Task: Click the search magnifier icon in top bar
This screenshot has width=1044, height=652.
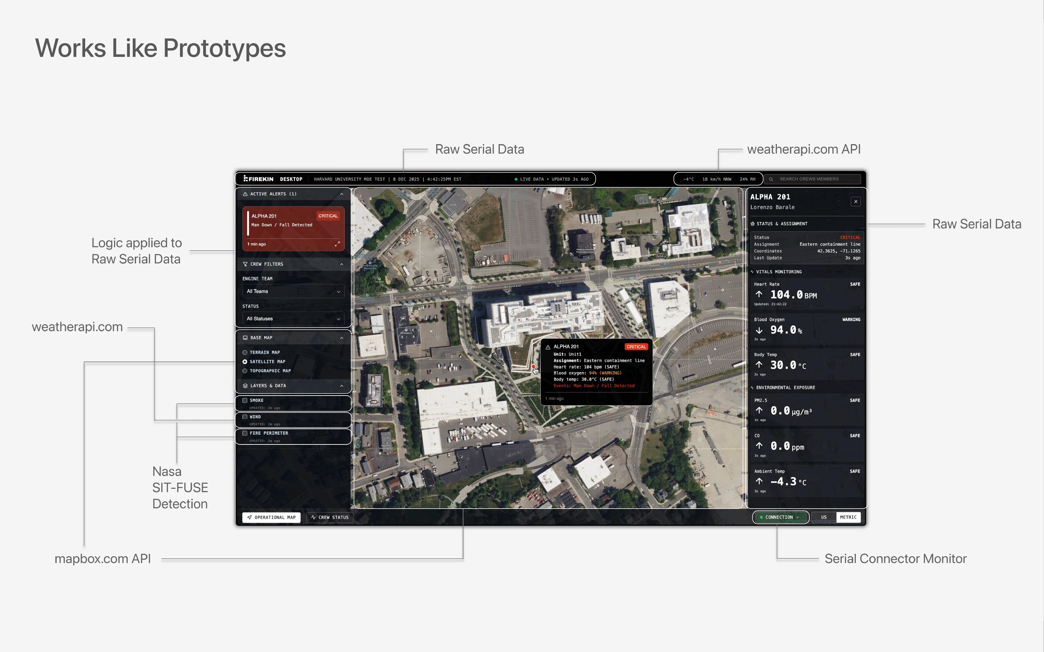Action: click(771, 179)
